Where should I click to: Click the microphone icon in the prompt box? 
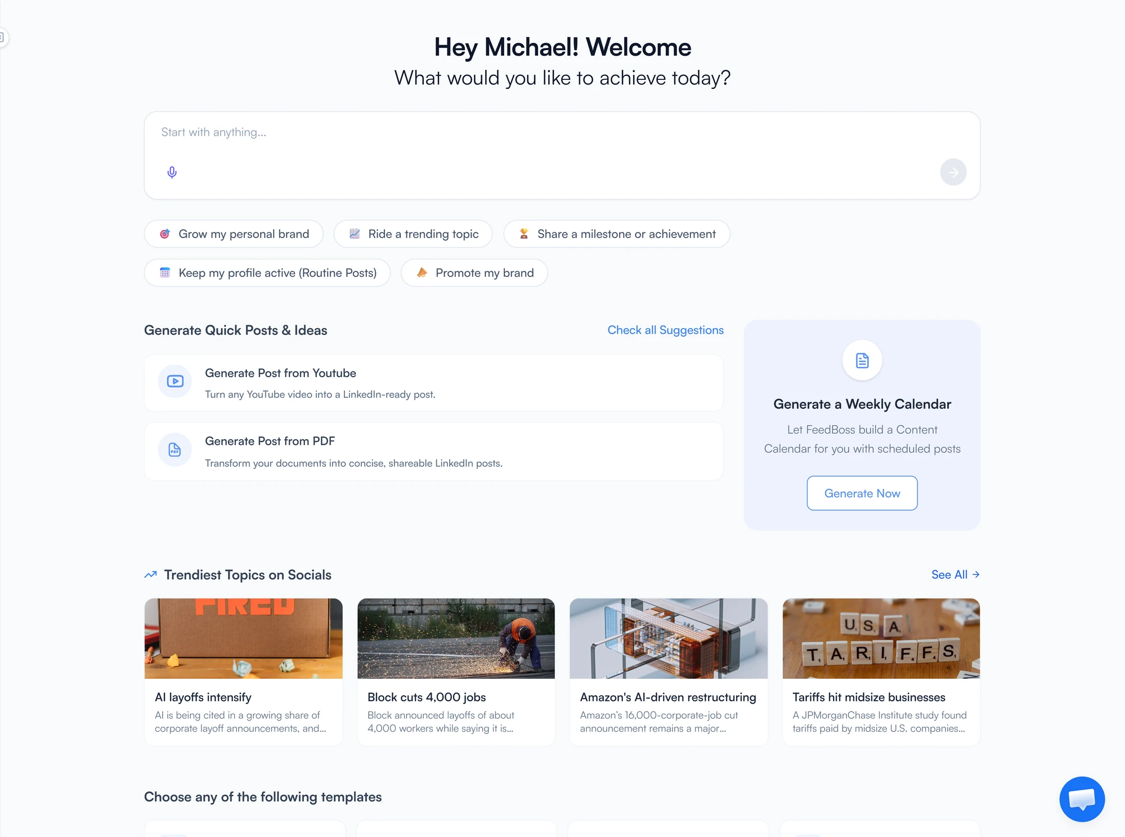pyautogui.click(x=171, y=172)
